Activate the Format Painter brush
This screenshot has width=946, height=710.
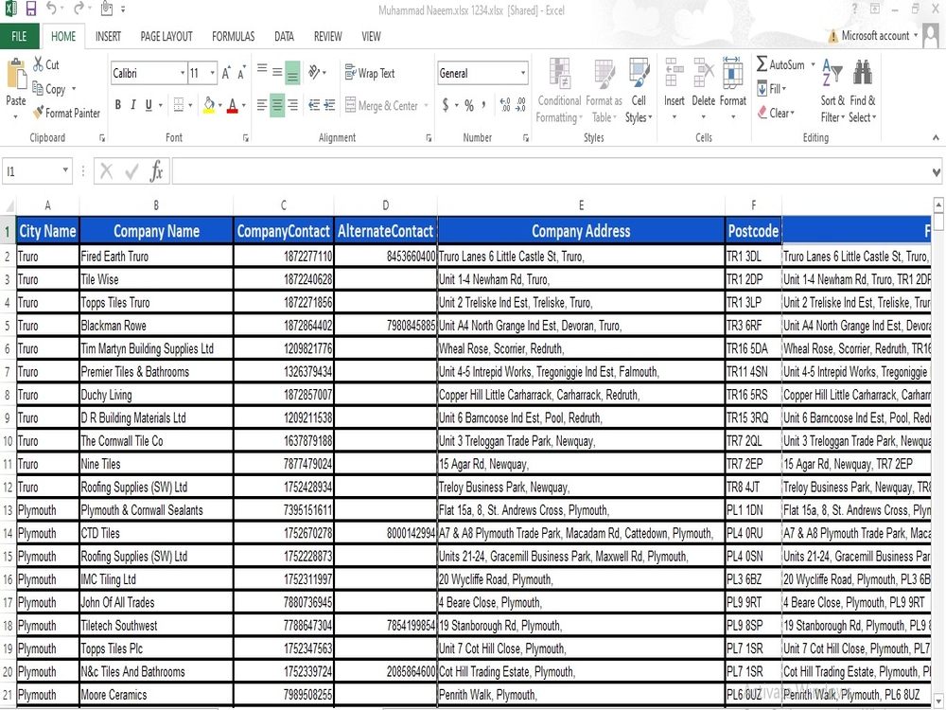(66, 113)
